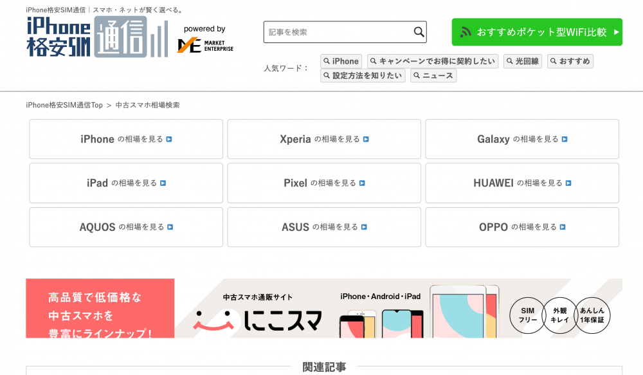Open the Galaxy の相場を見る card
The image size is (643, 375).
point(522,139)
